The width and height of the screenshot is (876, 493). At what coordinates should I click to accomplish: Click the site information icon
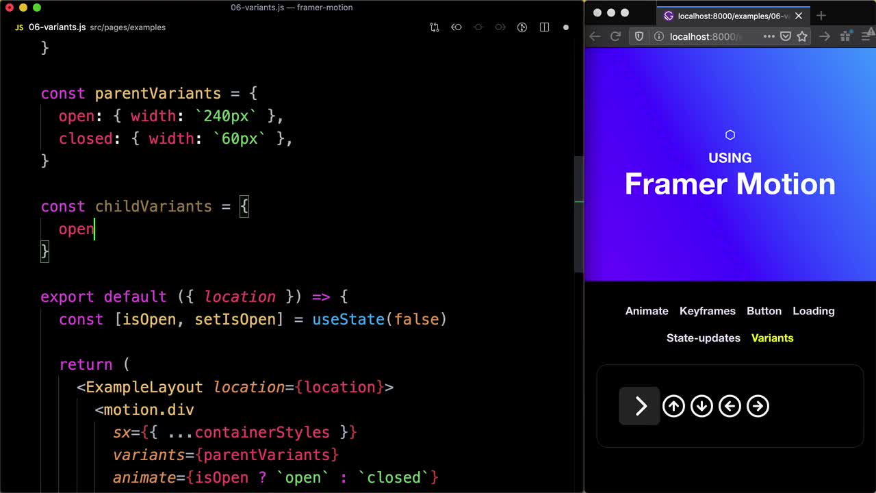(x=658, y=37)
